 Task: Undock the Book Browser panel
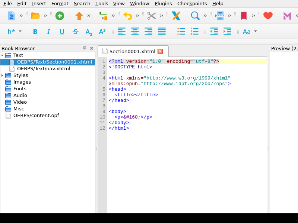pos(85,48)
